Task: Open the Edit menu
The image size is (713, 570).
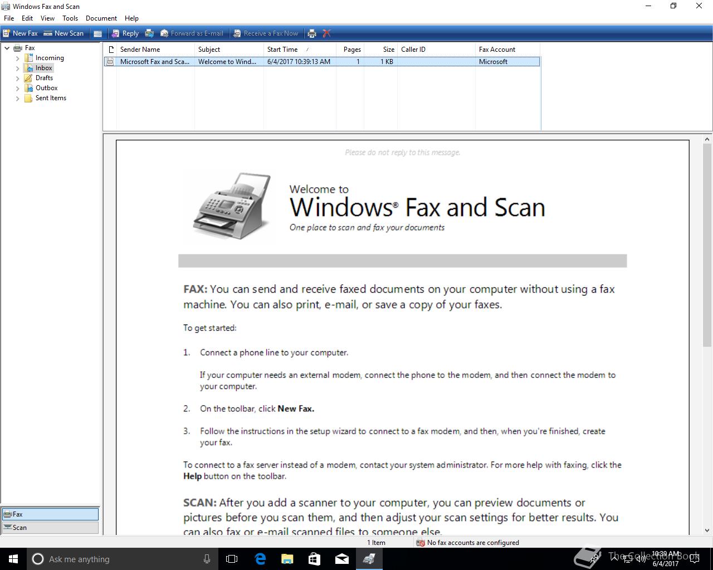Action: click(x=27, y=18)
